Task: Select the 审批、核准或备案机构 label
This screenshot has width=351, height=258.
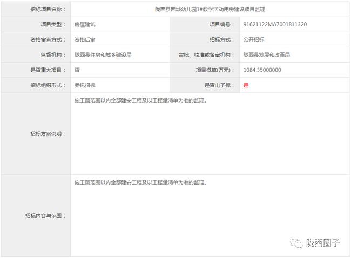Action: [x=206, y=55]
